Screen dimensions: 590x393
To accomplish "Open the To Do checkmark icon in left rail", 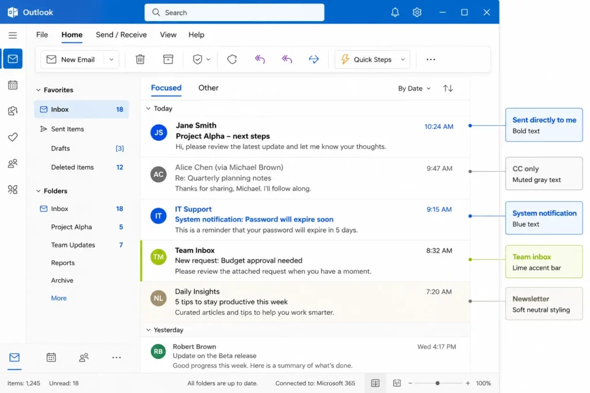I will click(13, 137).
